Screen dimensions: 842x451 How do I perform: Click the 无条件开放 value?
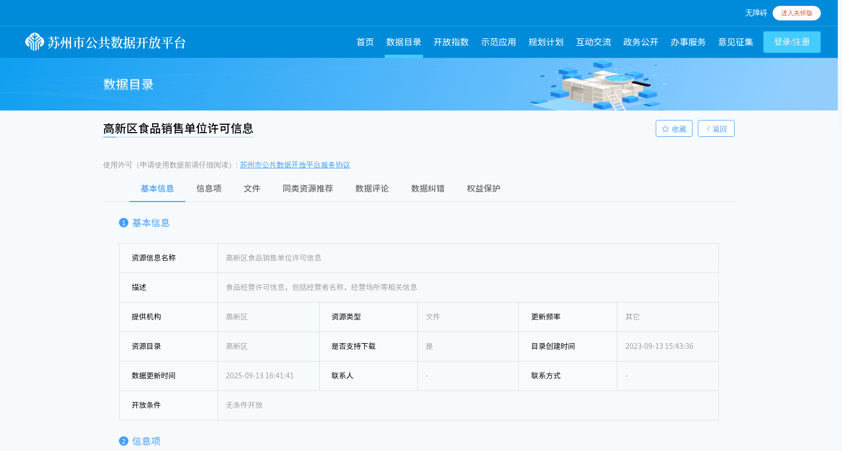[x=244, y=405]
